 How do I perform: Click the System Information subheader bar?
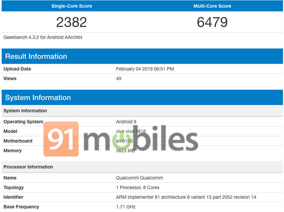25,111
